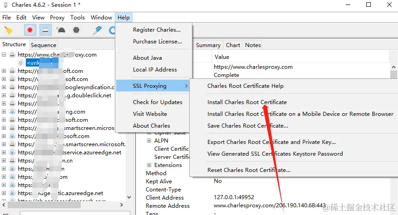Switch to the Structure tab

click(14, 44)
